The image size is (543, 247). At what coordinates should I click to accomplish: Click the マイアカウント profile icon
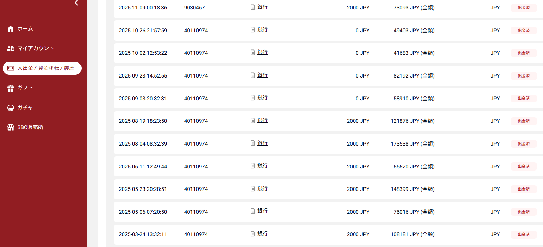pos(11,48)
